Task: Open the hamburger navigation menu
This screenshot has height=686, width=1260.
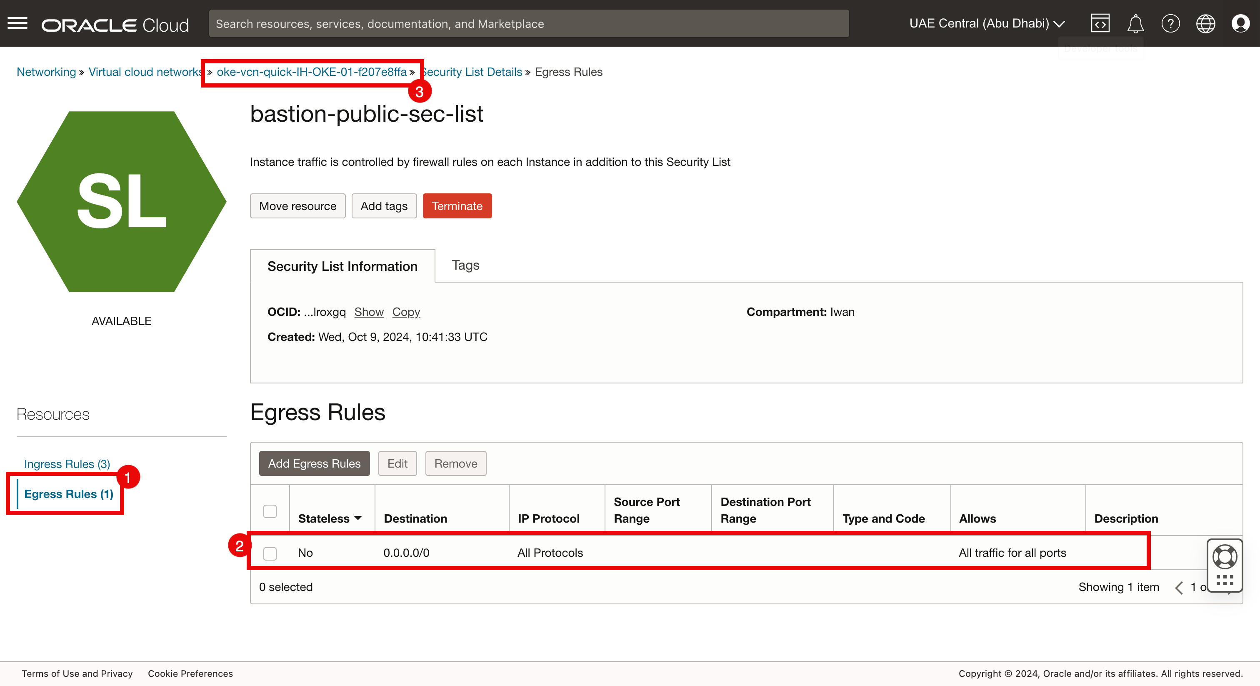Action: [17, 23]
